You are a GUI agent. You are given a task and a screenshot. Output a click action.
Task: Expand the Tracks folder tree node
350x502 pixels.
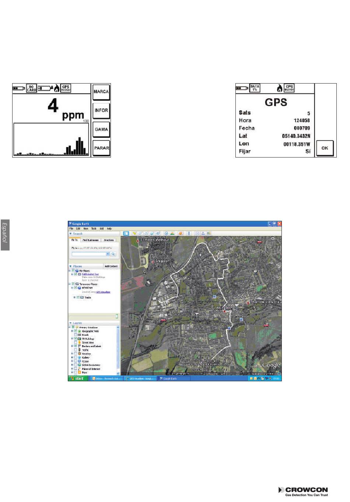(x=74, y=297)
